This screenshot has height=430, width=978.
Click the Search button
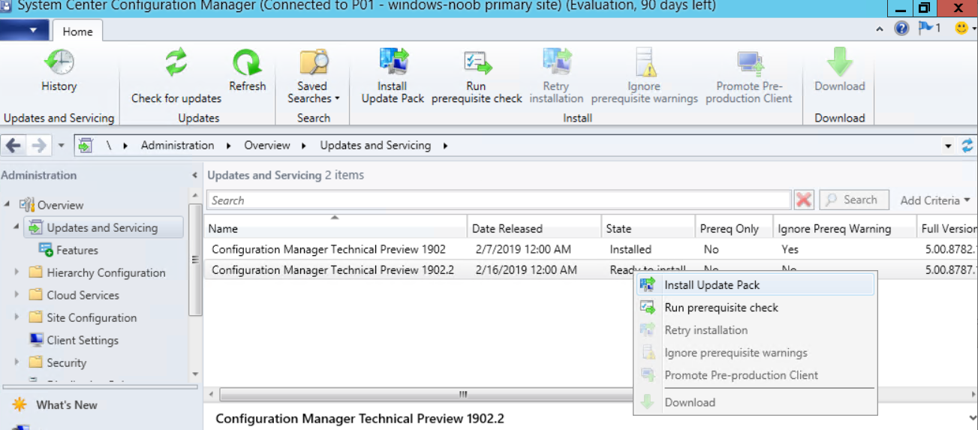point(854,200)
